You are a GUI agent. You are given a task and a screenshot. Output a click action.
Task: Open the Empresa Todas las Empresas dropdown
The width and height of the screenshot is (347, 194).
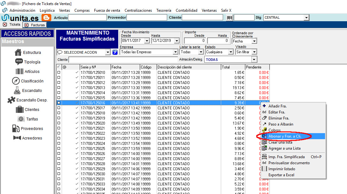[175, 52]
